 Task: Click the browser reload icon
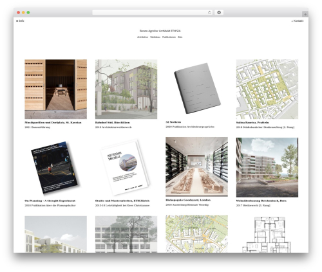coord(209,12)
